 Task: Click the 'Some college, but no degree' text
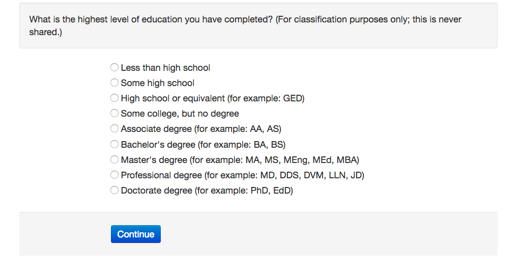tap(180, 114)
